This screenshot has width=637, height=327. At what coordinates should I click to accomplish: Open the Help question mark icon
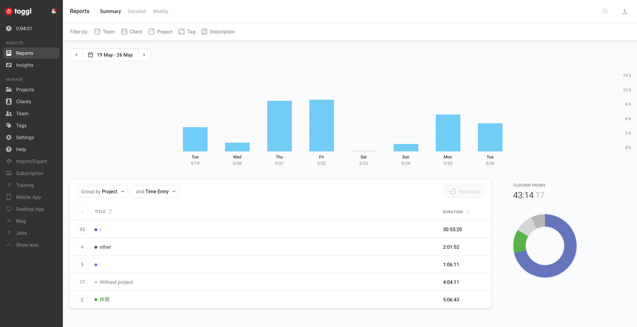[x=9, y=150]
